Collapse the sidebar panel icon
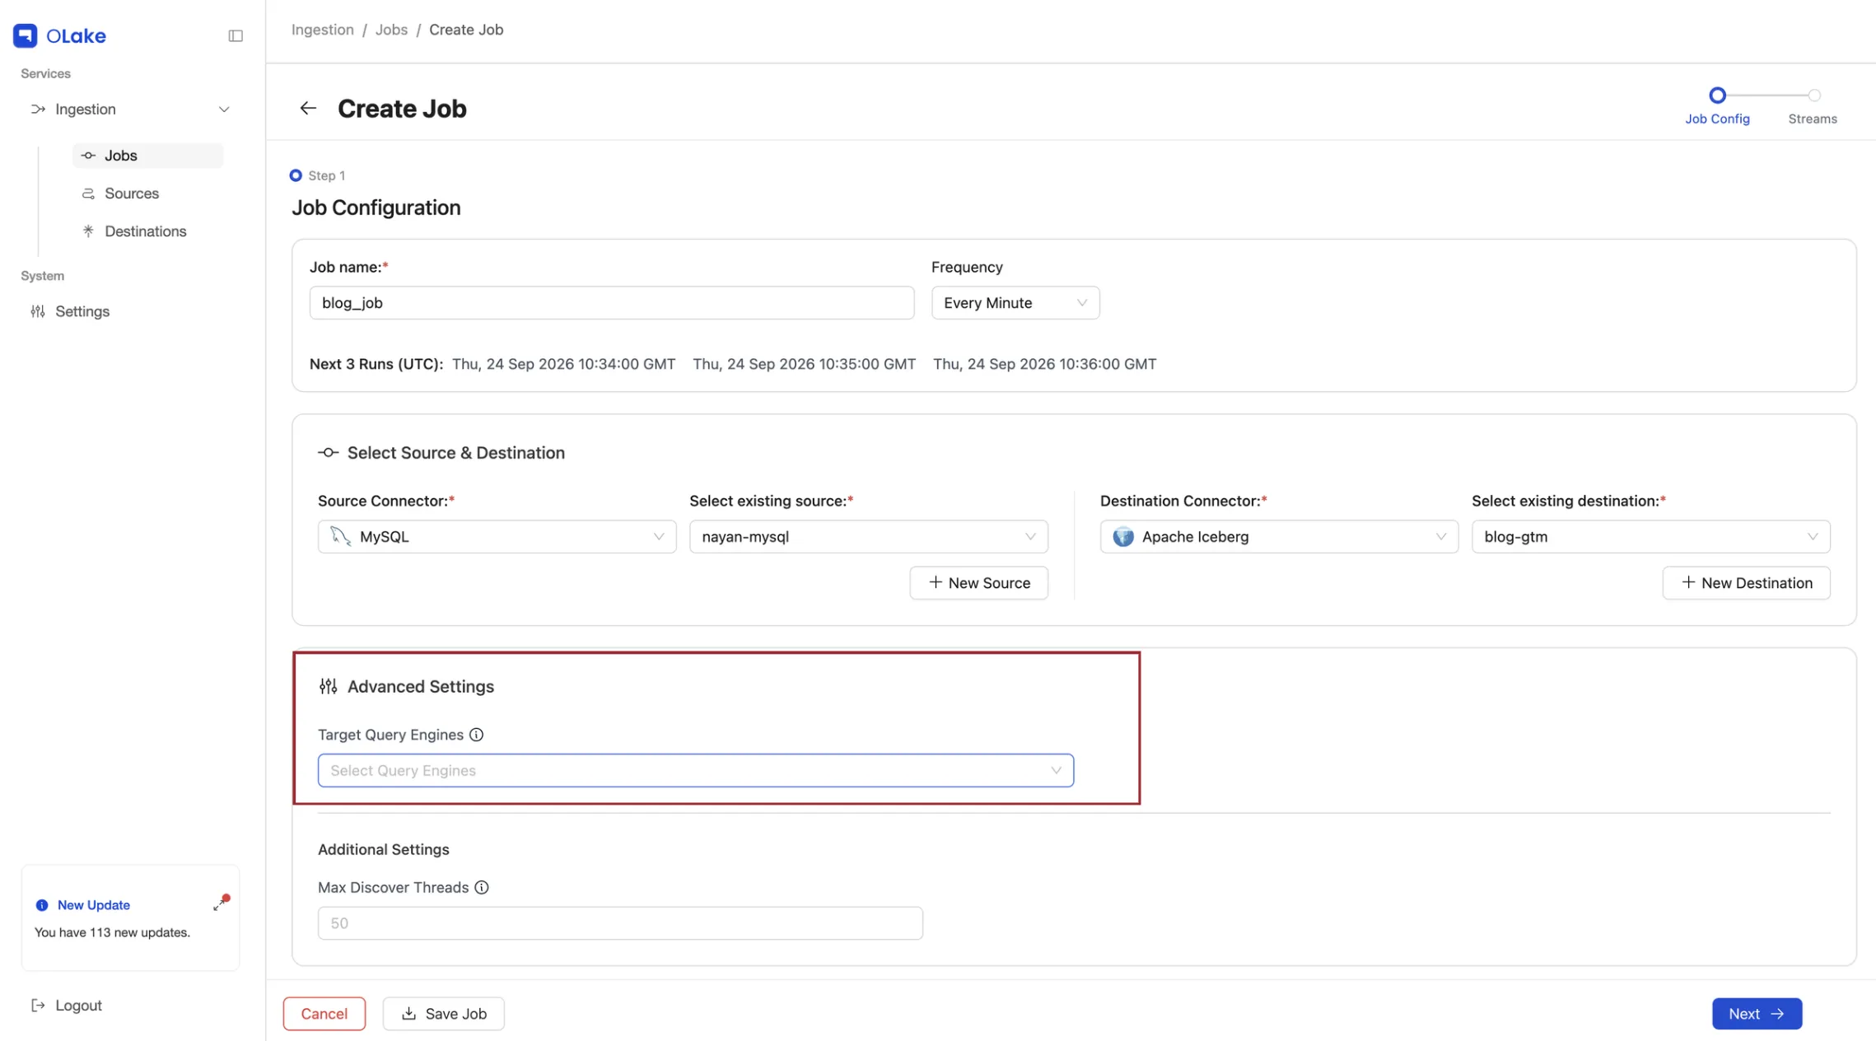This screenshot has width=1876, height=1041. (236, 35)
